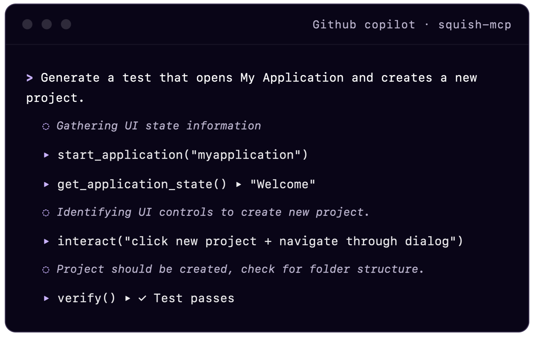Click the prompt text starting with Generate a test
The height and width of the screenshot is (337, 536).
coord(252,88)
